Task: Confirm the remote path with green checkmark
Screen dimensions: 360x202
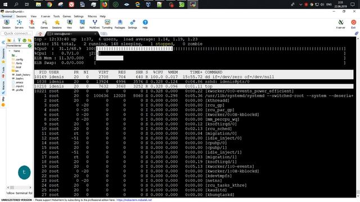Action: pyautogui.click(x=30, y=45)
